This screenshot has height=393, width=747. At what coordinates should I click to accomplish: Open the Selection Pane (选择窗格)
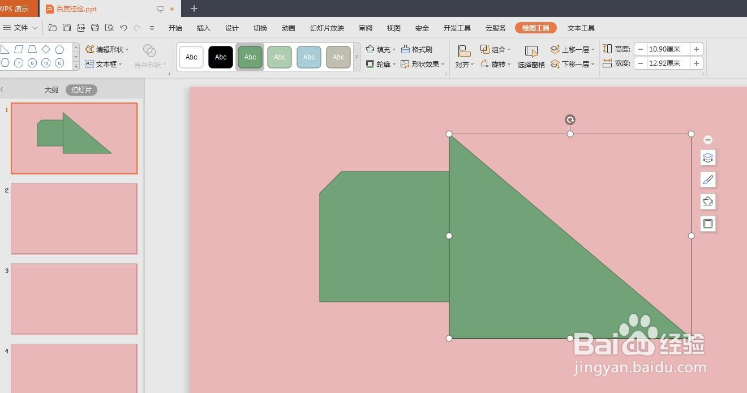click(531, 57)
